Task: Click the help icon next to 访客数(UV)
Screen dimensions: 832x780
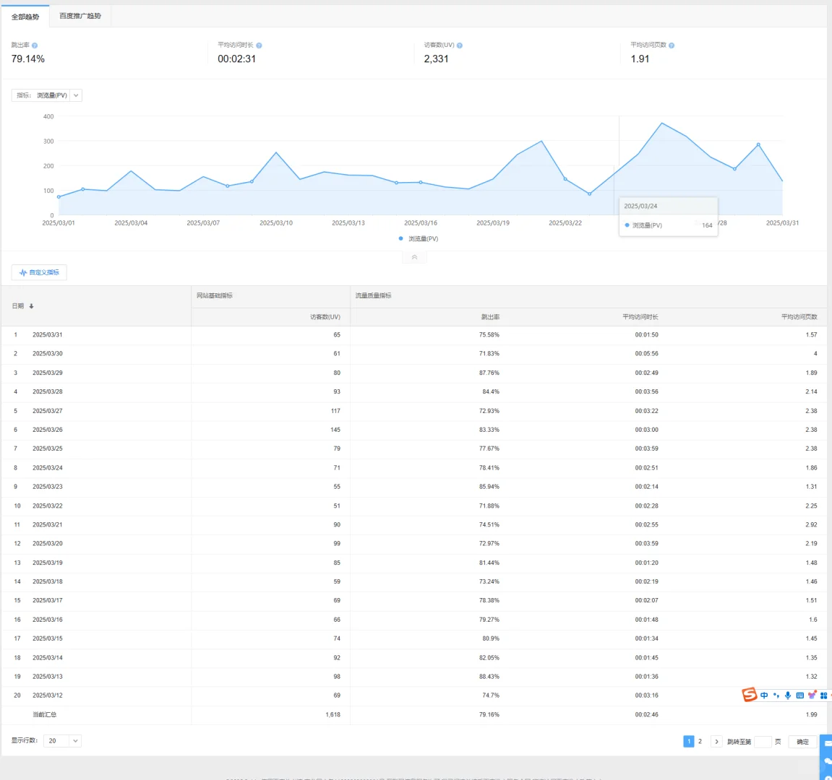Action: click(x=460, y=45)
